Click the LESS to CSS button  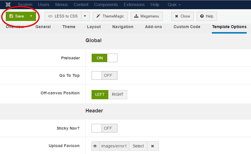63,16
